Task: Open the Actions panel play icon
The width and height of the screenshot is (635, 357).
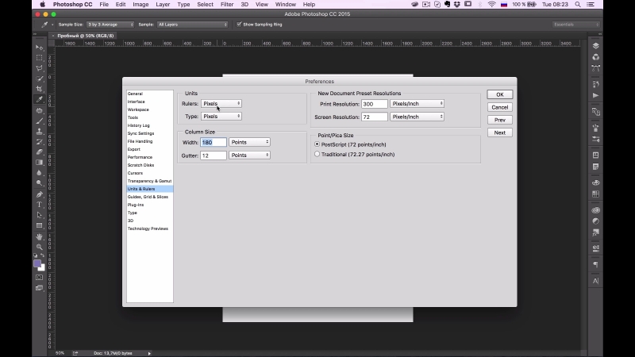Action: [596, 95]
